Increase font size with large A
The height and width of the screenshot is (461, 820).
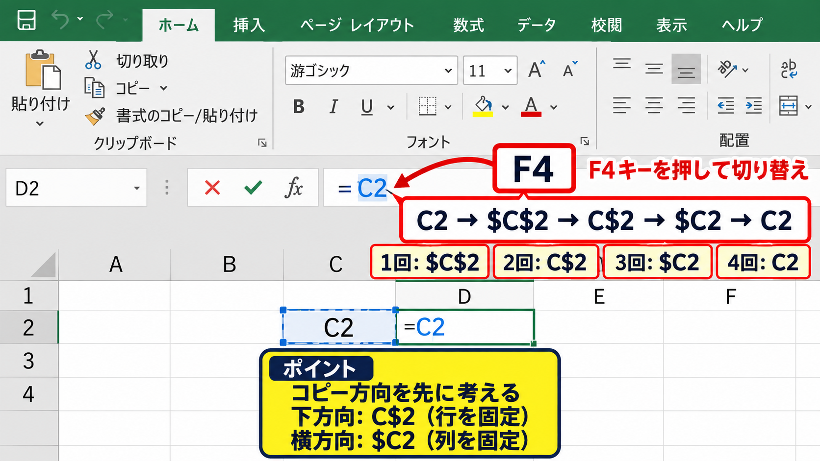tap(537, 70)
